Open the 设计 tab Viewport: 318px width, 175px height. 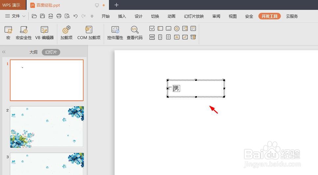click(139, 16)
